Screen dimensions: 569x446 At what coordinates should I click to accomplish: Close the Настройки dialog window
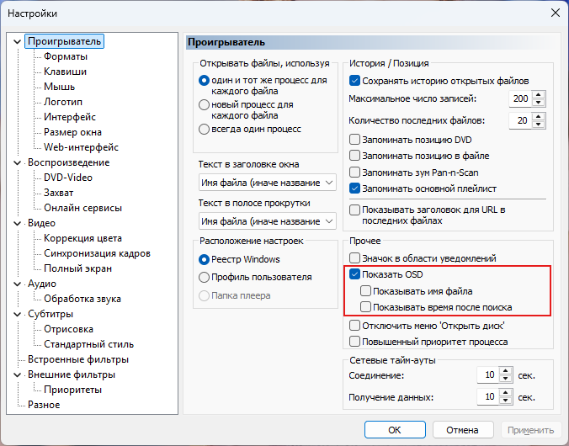point(556,13)
